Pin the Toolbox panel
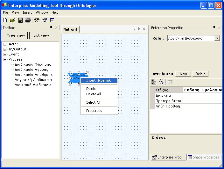Image resolution: width=224 pixels, height=169 pixels. [51, 27]
